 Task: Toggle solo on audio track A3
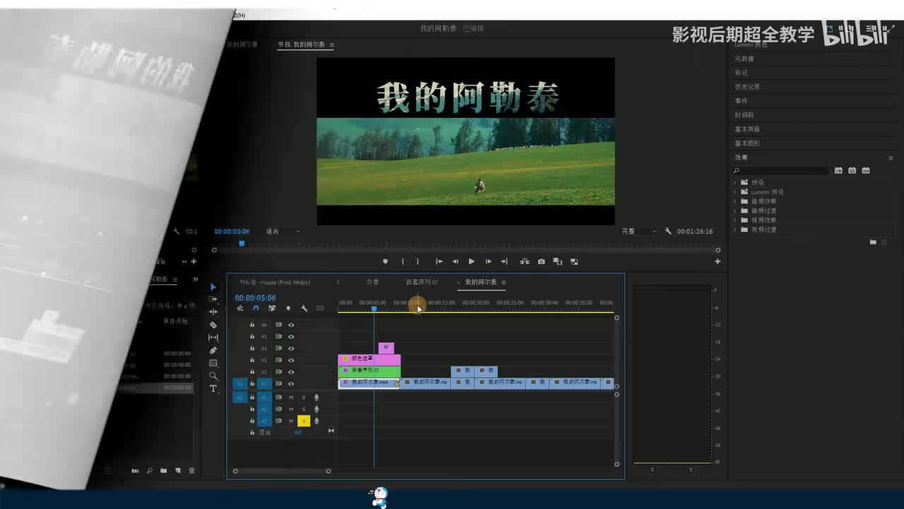pyautogui.click(x=304, y=421)
